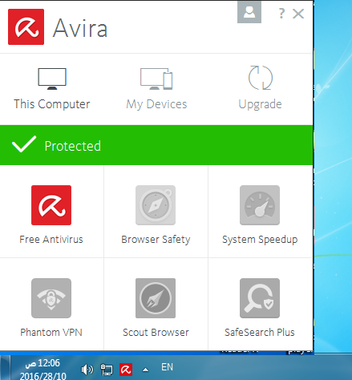
Task: Click the Protected status text
Action: [x=73, y=146]
